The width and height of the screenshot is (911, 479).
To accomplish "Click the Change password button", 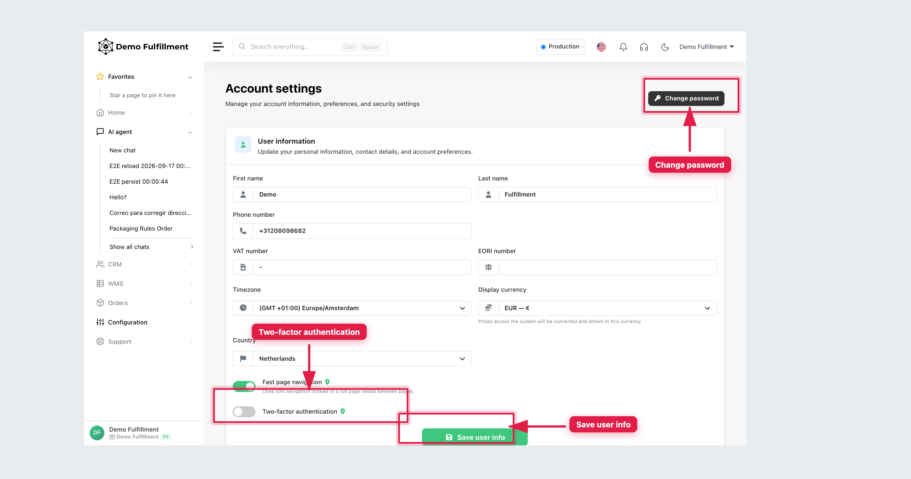I will [686, 98].
